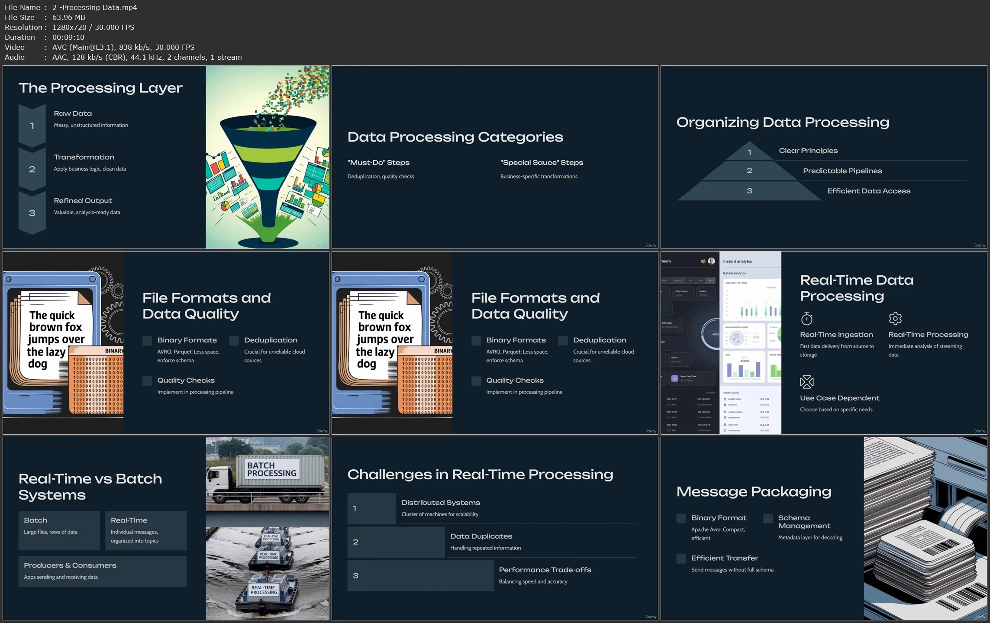Select the number 1 chevron beside Raw Data

32,126
